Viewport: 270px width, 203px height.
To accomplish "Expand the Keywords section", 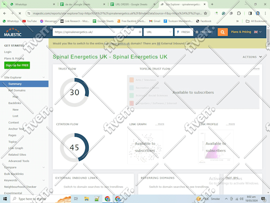I will (x=44, y=180).
